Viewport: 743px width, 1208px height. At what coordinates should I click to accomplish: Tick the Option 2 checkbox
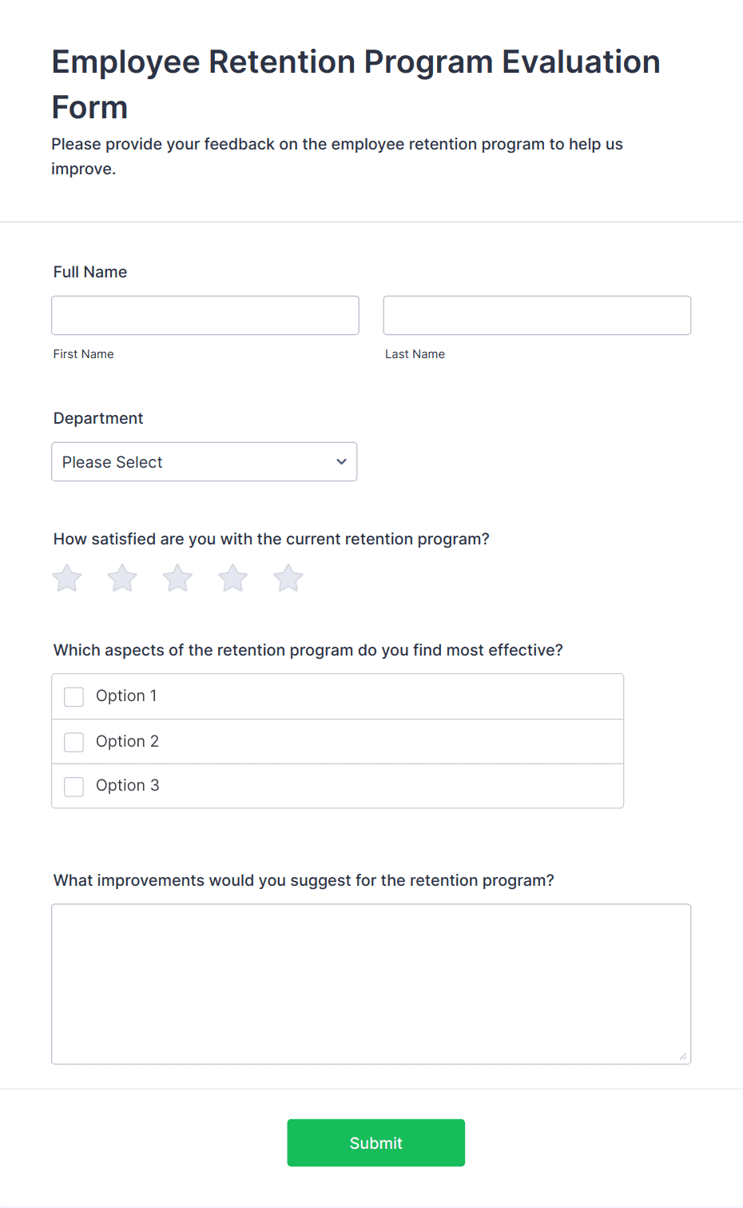[x=74, y=742]
